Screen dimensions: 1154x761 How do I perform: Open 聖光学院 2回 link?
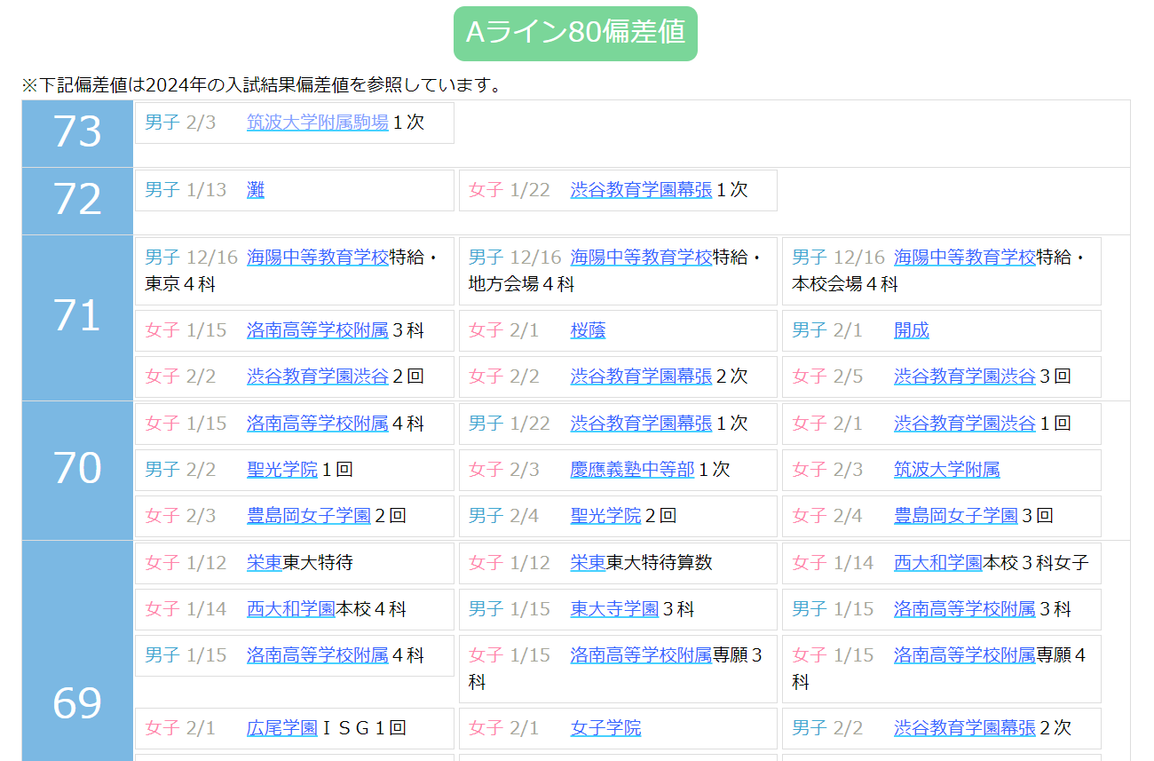pos(605,516)
